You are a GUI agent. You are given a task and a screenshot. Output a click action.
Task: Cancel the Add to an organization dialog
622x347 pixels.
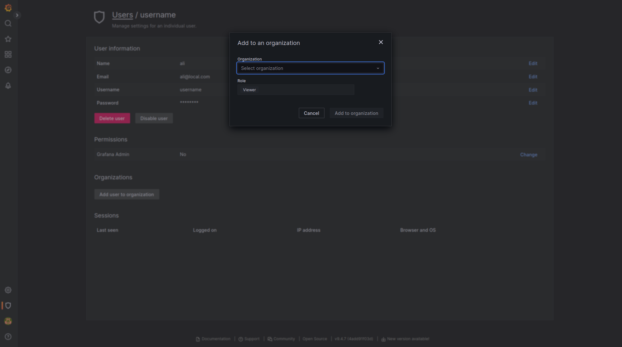tap(311, 113)
